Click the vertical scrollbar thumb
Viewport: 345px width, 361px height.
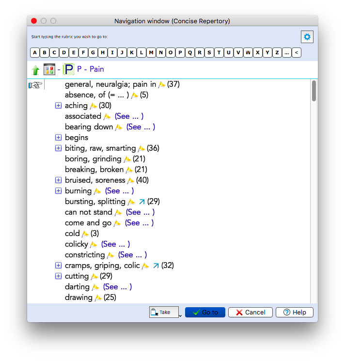point(314,91)
